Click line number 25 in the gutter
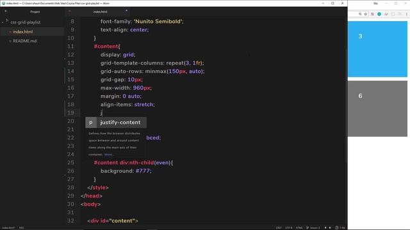The image size is (410, 230). (70, 163)
